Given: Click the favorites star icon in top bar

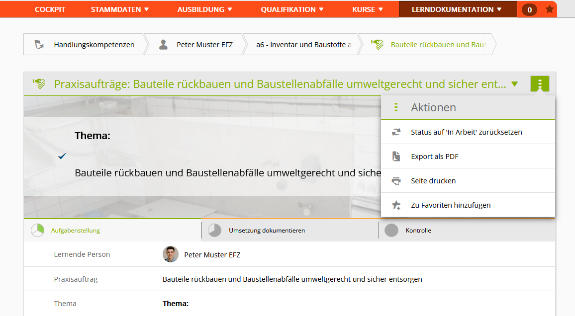Looking at the screenshot, I should tap(550, 9).
